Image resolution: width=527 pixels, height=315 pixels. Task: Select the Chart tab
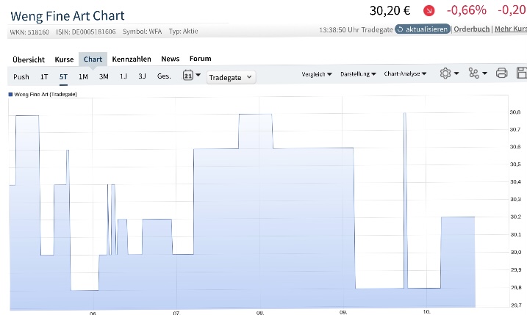pyautogui.click(x=93, y=59)
